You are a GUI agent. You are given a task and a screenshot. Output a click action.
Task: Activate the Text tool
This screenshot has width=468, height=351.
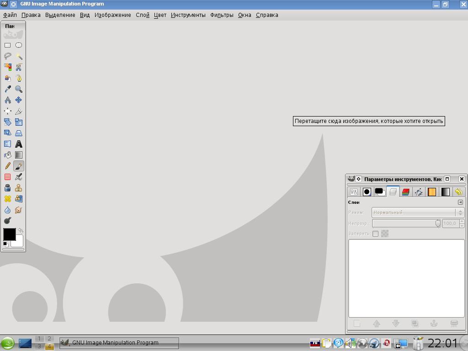click(19, 144)
